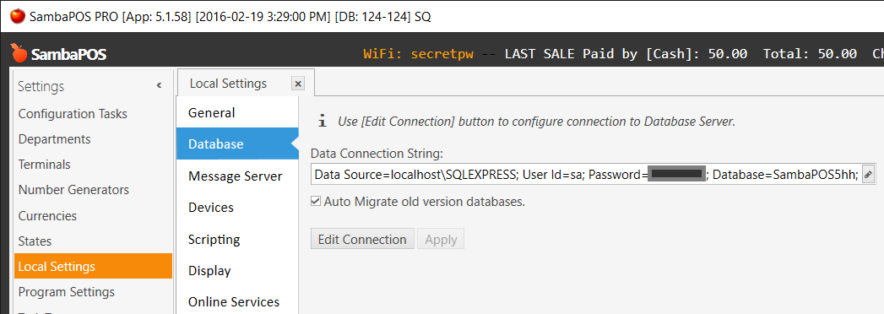Click inside the Data Connection String field
Screen dimensions: 884x314
click(586, 176)
